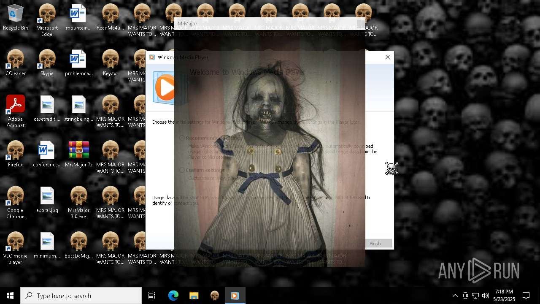
Task: Open Task View on the taskbar
Action: point(152,296)
